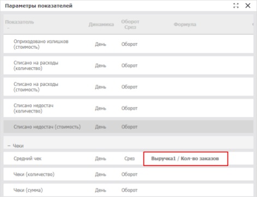This screenshot has height=197, width=257.
Task: Collapse the Чеки group
Action: (x=9, y=146)
